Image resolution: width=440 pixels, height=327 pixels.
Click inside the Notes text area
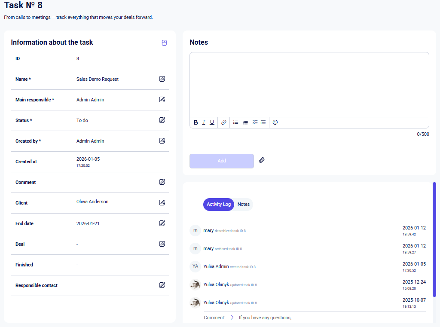point(309,85)
